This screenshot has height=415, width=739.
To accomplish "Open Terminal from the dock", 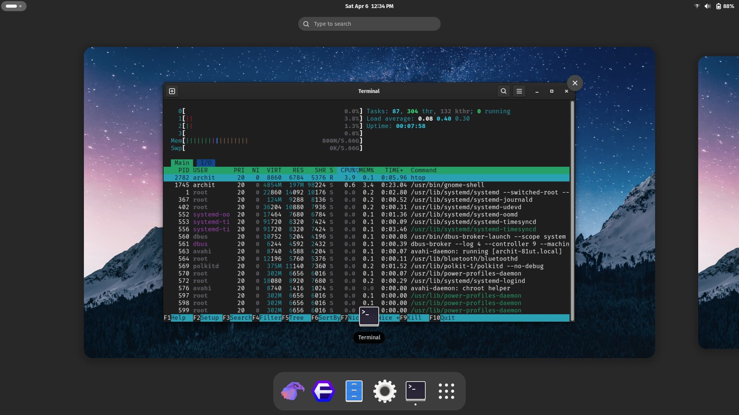I will click(416, 391).
